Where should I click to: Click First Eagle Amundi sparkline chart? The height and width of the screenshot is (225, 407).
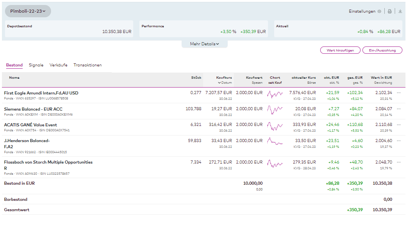tap(275, 94)
